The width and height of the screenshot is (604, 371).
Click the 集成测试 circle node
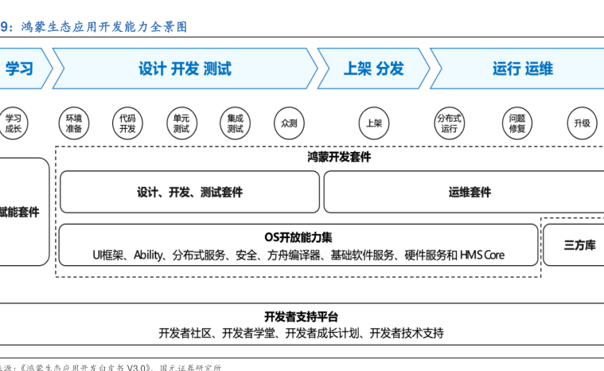click(235, 123)
